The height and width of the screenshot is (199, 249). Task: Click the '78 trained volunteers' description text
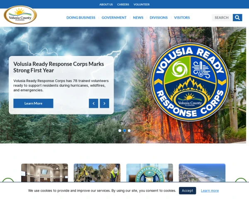click(x=61, y=85)
